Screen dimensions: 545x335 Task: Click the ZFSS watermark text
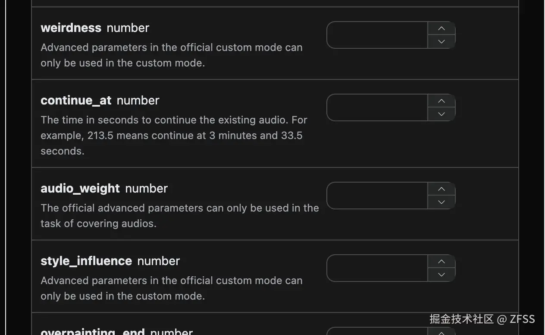pos(522,319)
